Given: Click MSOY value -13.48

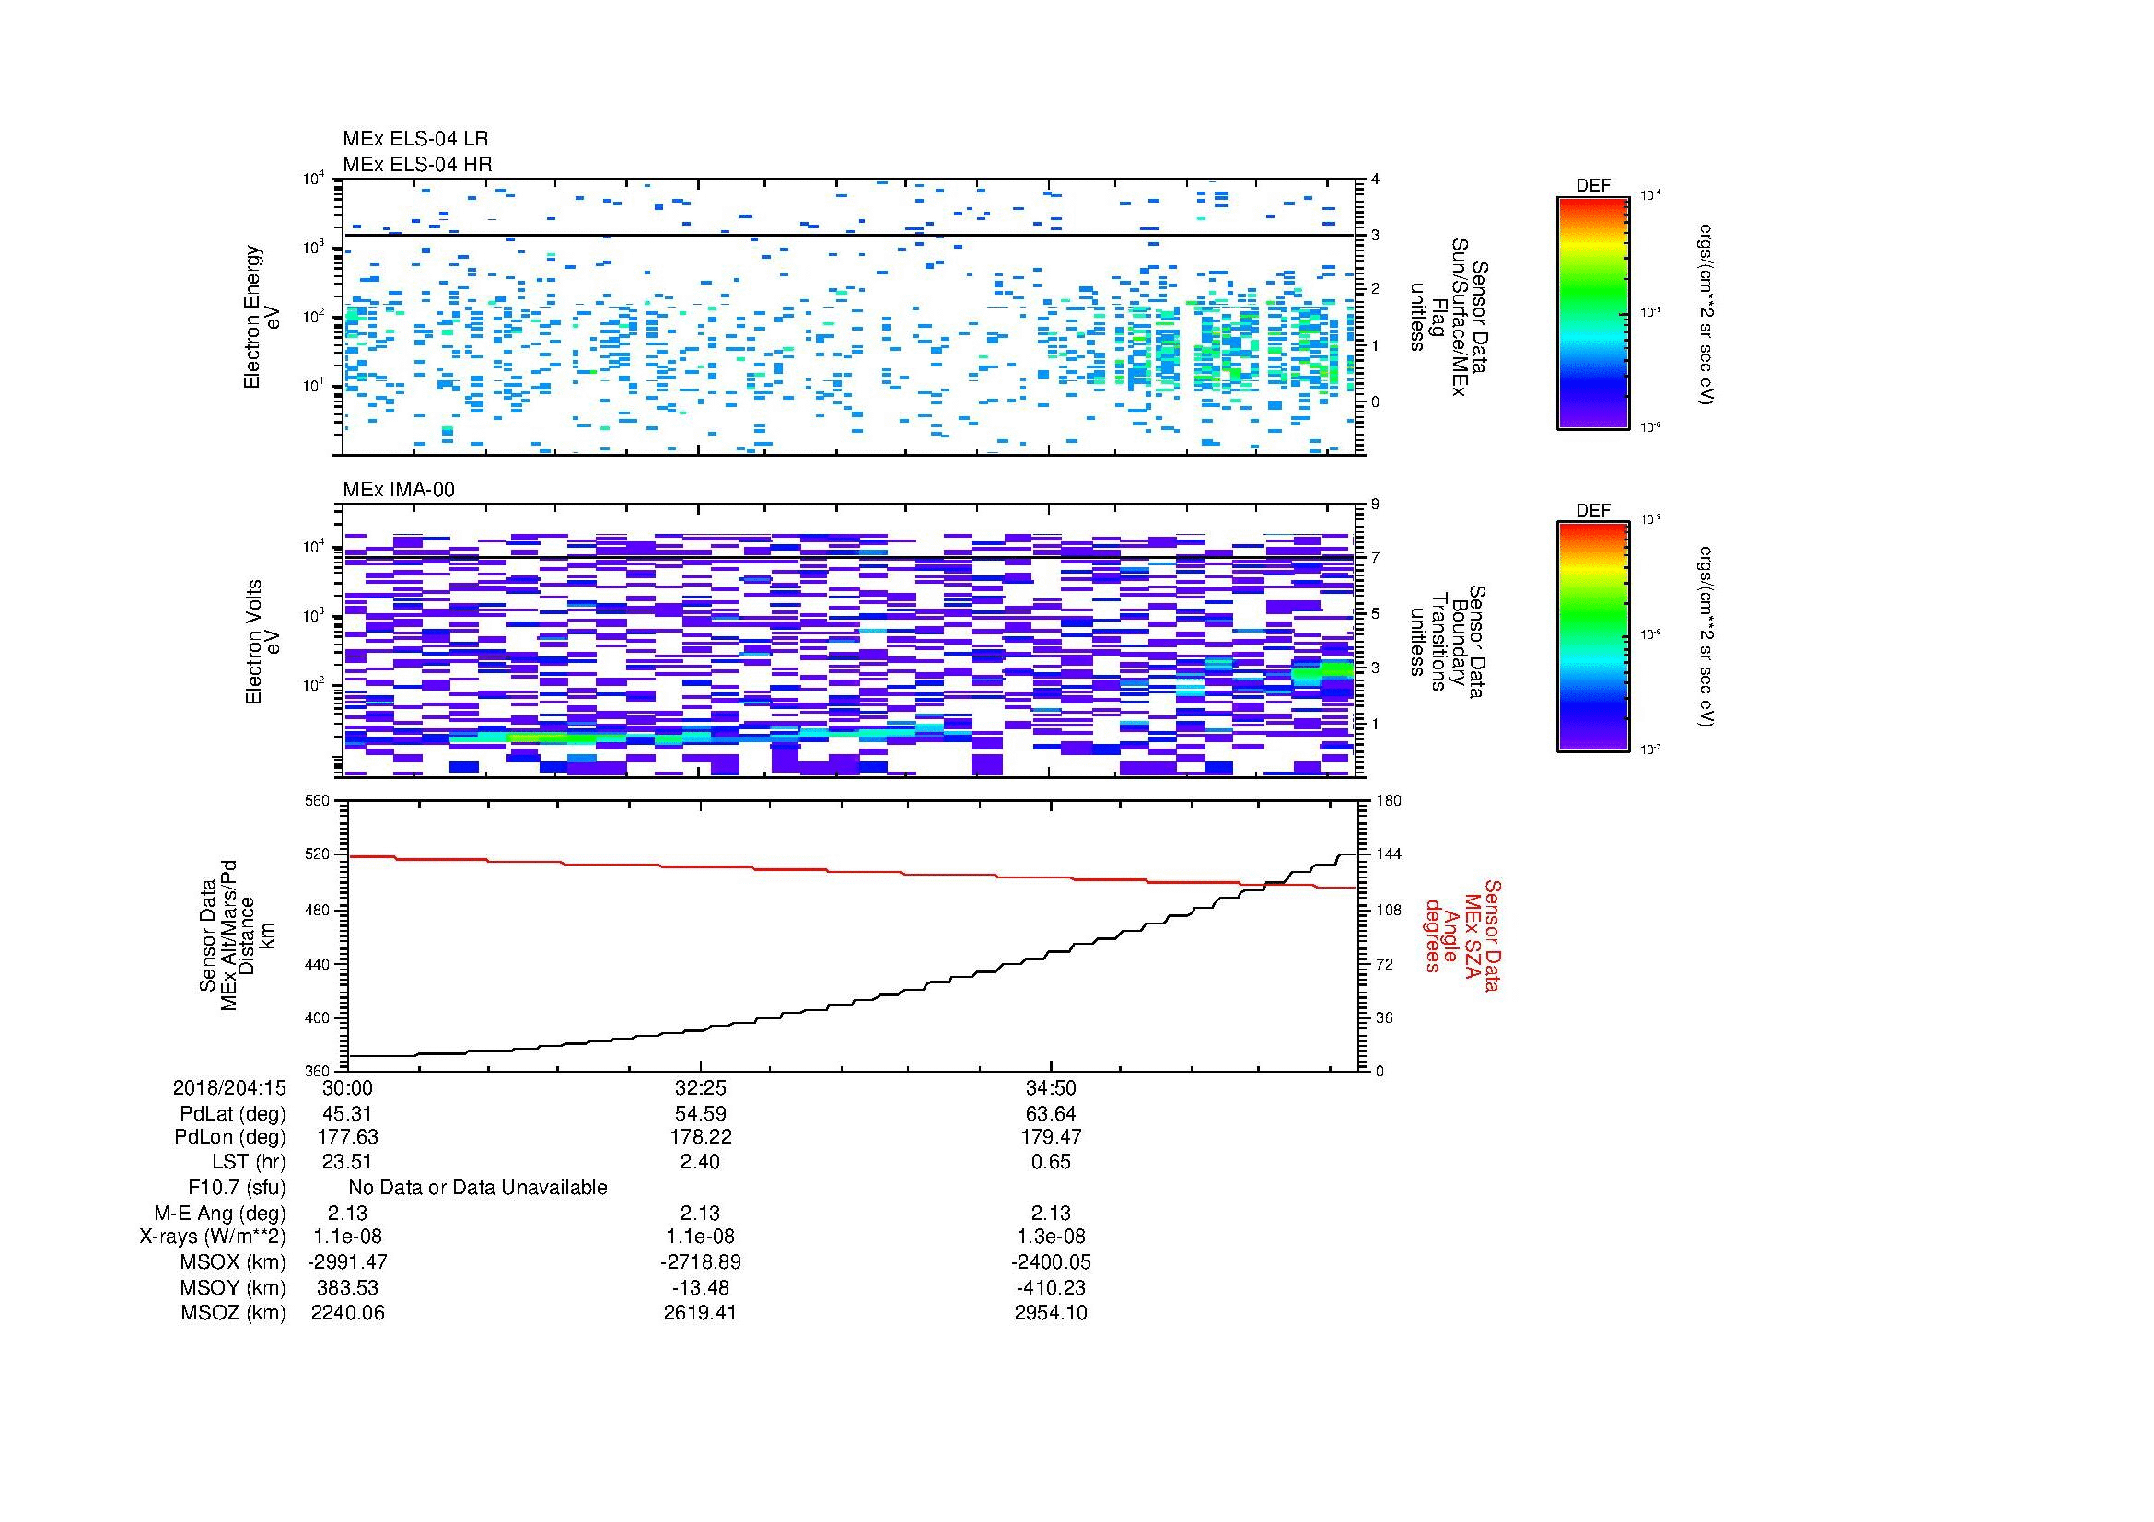Looking at the screenshot, I should pos(700,1287).
